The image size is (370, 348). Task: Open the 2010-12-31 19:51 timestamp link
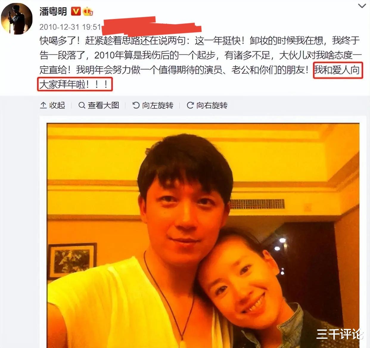[70, 27]
